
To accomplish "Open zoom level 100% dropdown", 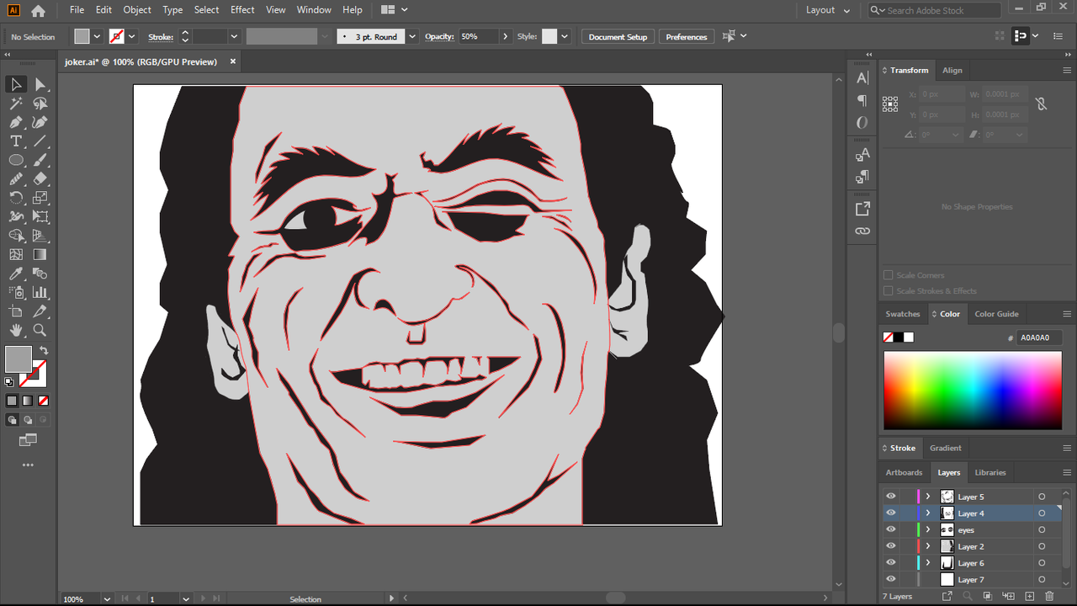I will [x=107, y=598].
